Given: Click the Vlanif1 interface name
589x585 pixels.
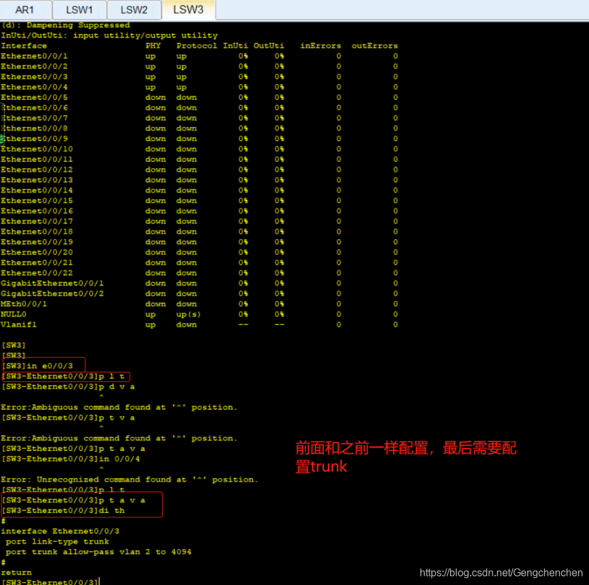Looking at the screenshot, I should point(19,325).
